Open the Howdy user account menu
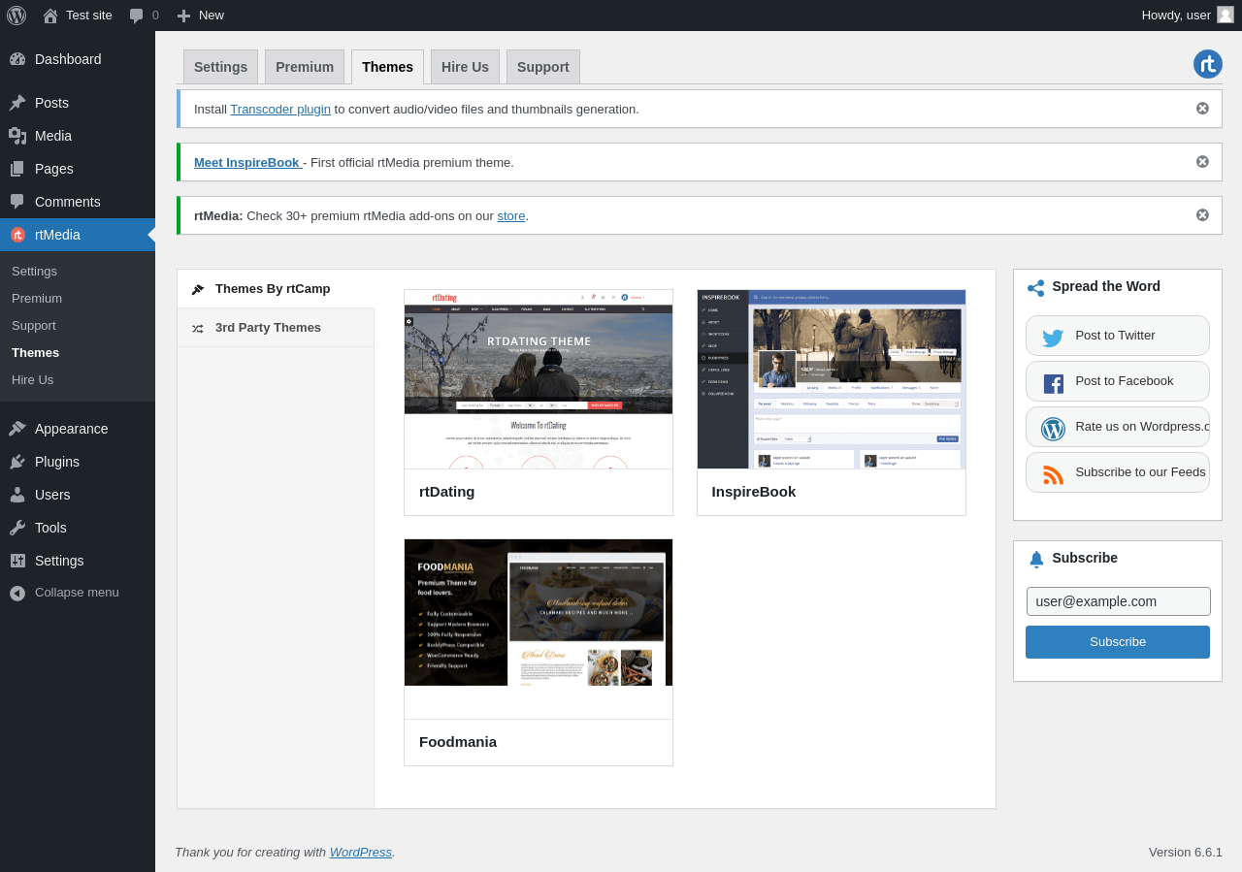 [x=1187, y=16]
